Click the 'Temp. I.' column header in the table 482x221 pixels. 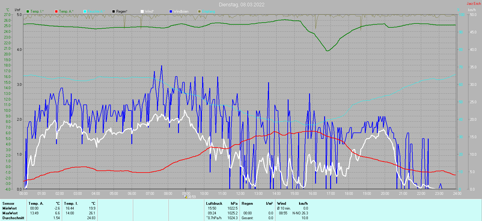coord(71,204)
